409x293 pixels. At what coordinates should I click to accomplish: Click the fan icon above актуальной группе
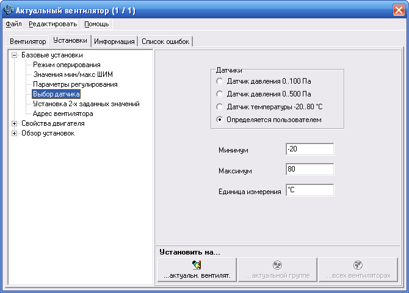click(x=278, y=265)
